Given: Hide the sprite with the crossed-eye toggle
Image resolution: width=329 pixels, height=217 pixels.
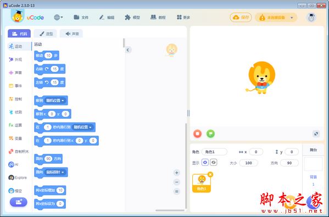Looking at the screenshot, I should click(x=214, y=163).
